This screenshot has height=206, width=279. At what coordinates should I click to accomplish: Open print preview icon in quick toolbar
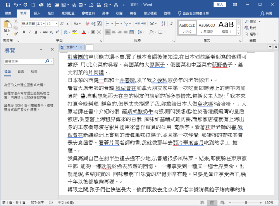click(x=49, y=5)
